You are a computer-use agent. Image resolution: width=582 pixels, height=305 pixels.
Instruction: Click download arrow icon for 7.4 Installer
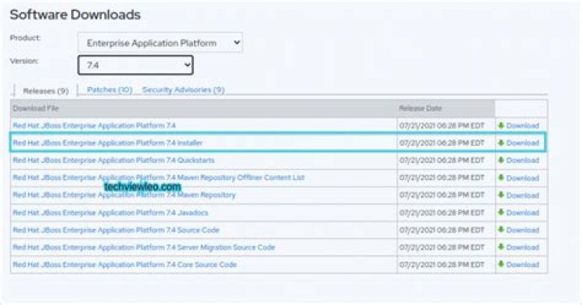pyautogui.click(x=500, y=143)
